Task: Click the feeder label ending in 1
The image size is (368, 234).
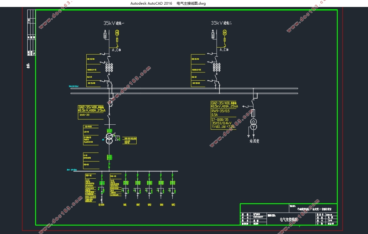Action: [x=125, y=205]
